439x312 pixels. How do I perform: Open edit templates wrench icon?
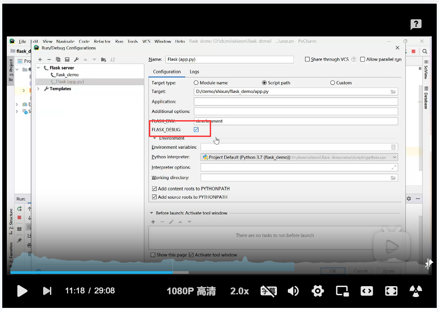[x=76, y=59]
